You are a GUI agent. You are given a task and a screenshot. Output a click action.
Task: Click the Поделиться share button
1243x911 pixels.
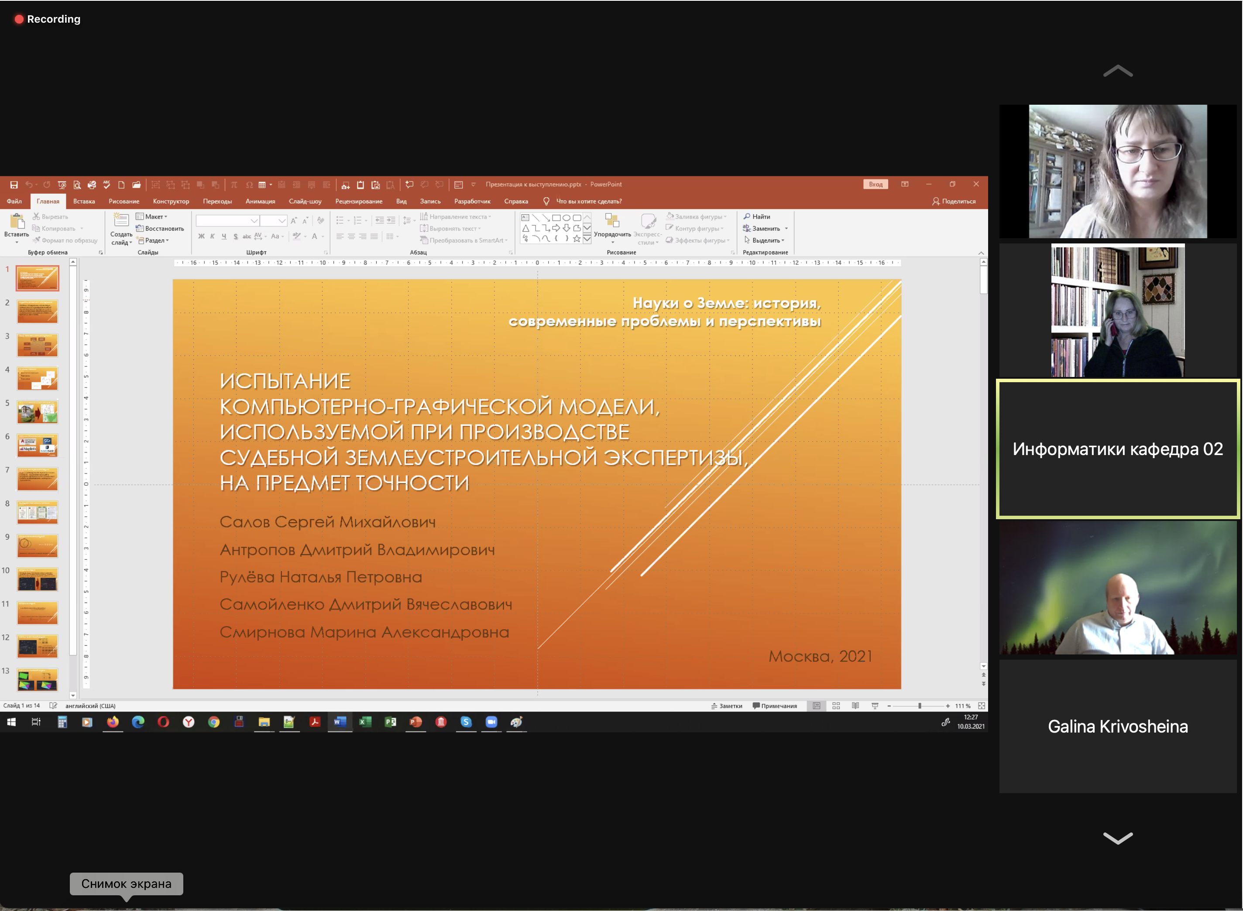(x=954, y=201)
